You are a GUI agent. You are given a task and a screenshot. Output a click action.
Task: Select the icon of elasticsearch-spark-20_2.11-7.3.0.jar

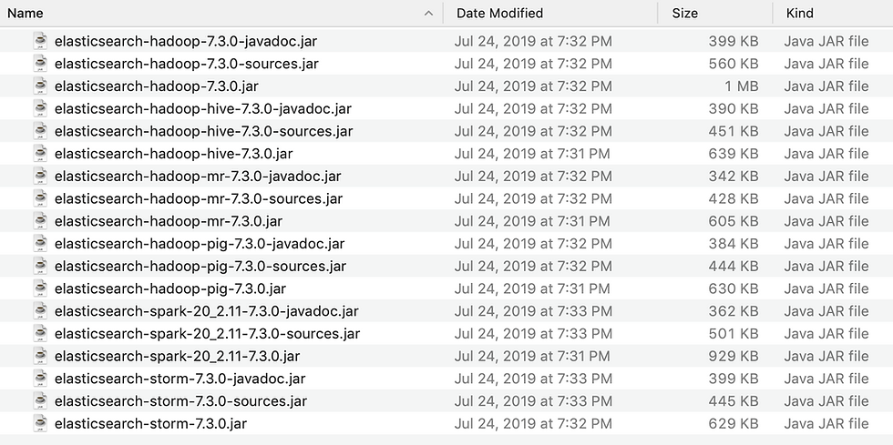[x=40, y=356]
